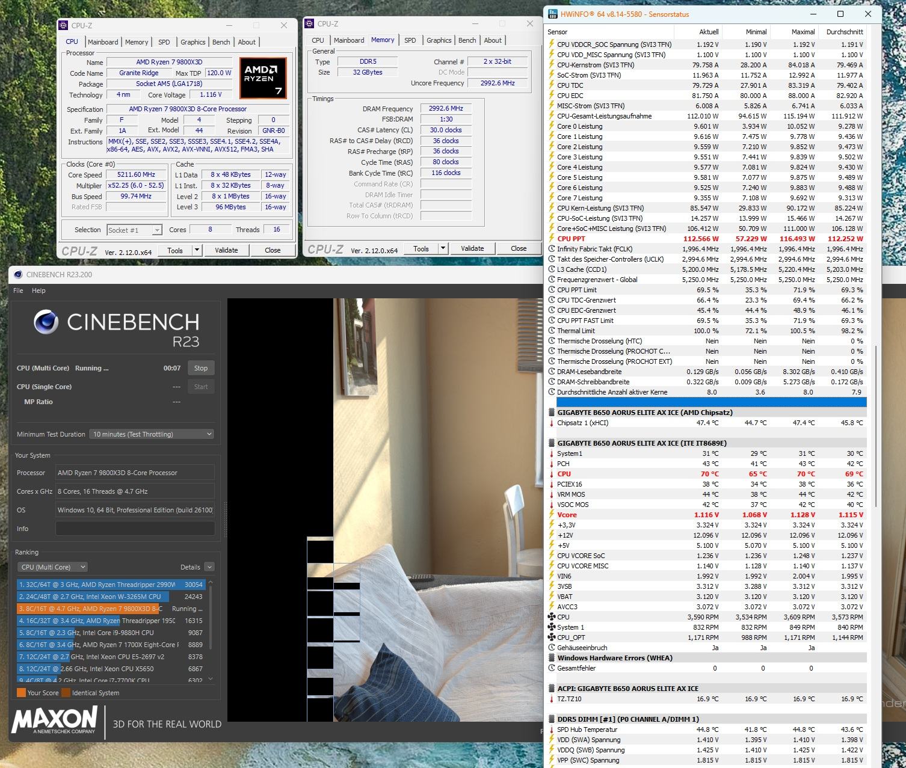Select the Ryzen 7 1700X ranking entry

pos(111,645)
